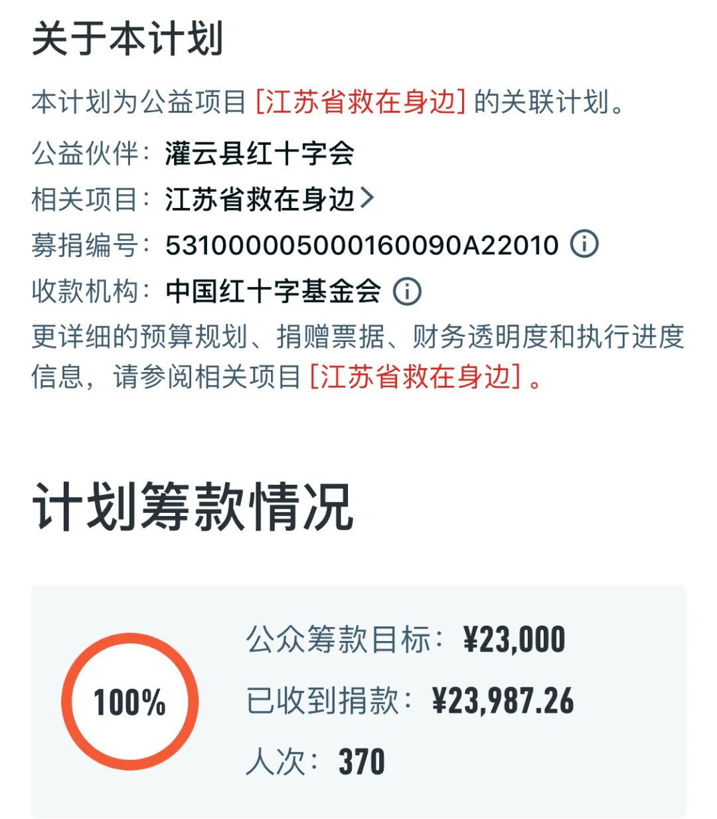Click the donor count 370
717x819 pixels.
[x=362, y=761]
